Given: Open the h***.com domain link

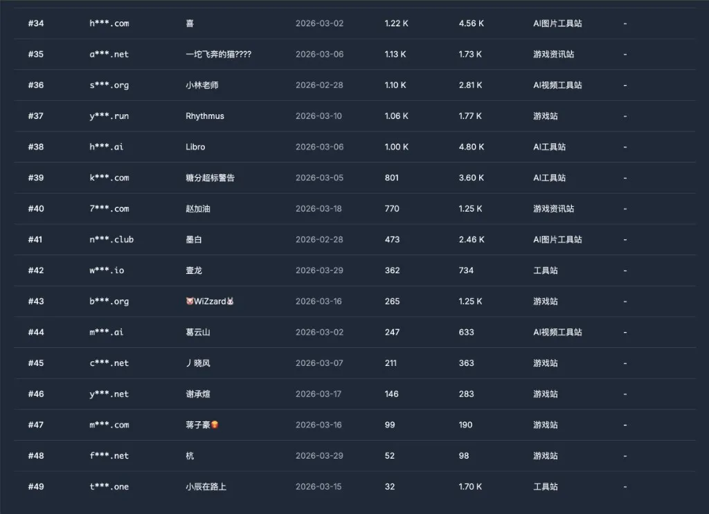Looking at the screenshot, I should pos(109,23).
